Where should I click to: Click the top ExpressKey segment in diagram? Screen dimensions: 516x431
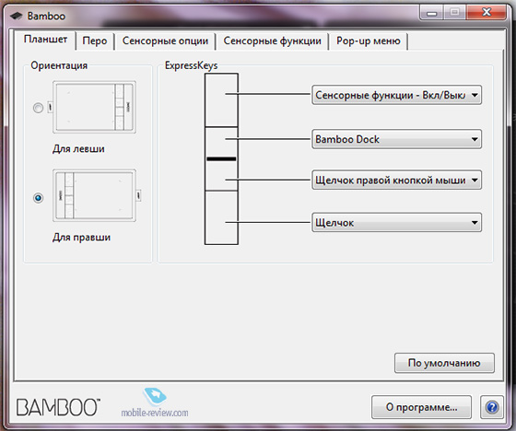click(x=221, y=100)
